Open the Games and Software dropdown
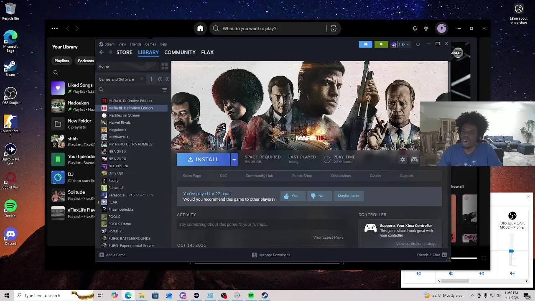Viewport: 535px width, 301px height. coord(121,79)
